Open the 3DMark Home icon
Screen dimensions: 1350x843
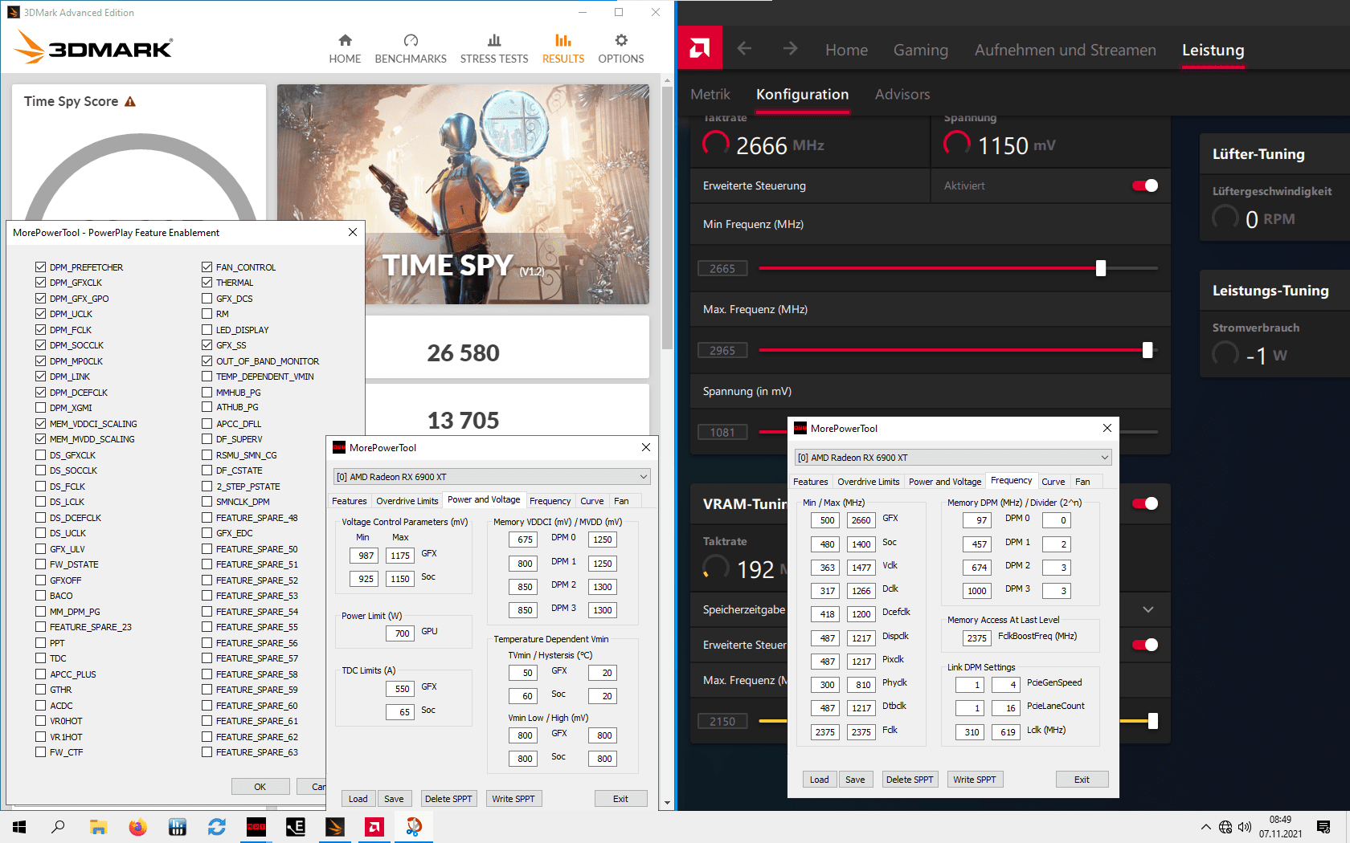point(345,40)
